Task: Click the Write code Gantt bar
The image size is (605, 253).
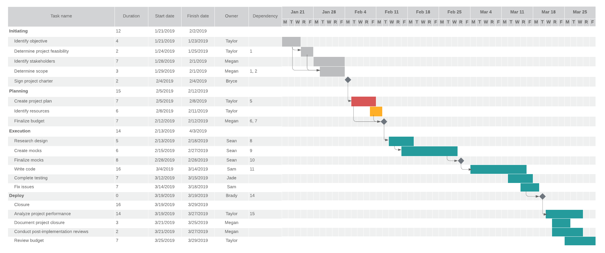Action: 498,169
